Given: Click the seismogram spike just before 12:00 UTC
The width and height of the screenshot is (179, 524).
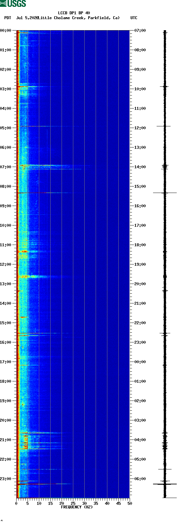Looking at the screenshot, I should click(x=164, y=126).
